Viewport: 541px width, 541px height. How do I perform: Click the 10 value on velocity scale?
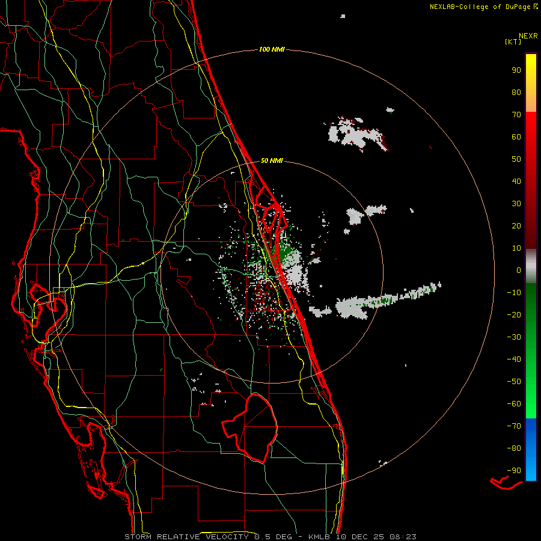516,248
